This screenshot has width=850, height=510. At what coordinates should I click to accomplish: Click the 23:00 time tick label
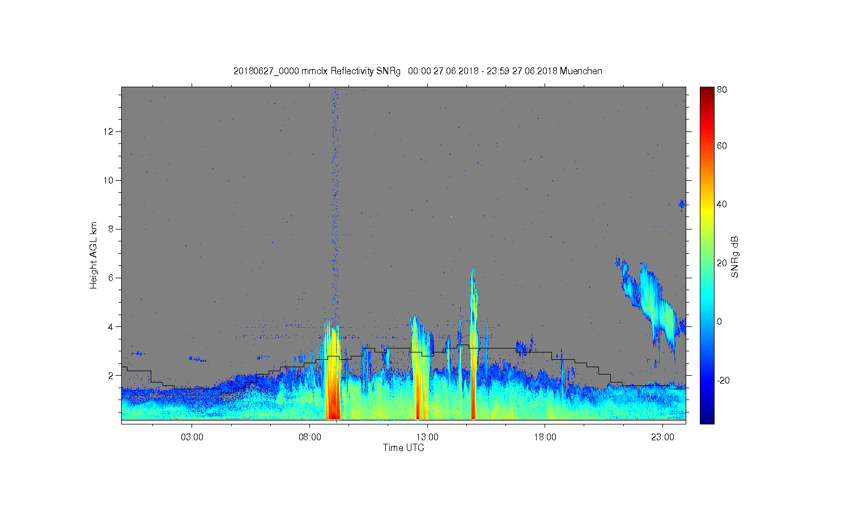[x=662, y=437]
